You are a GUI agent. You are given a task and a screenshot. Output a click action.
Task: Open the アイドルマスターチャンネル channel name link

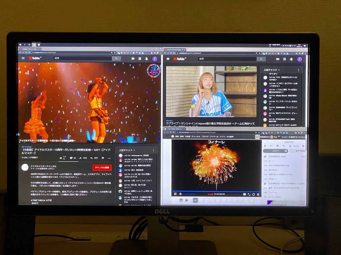(x=43, y=166)
